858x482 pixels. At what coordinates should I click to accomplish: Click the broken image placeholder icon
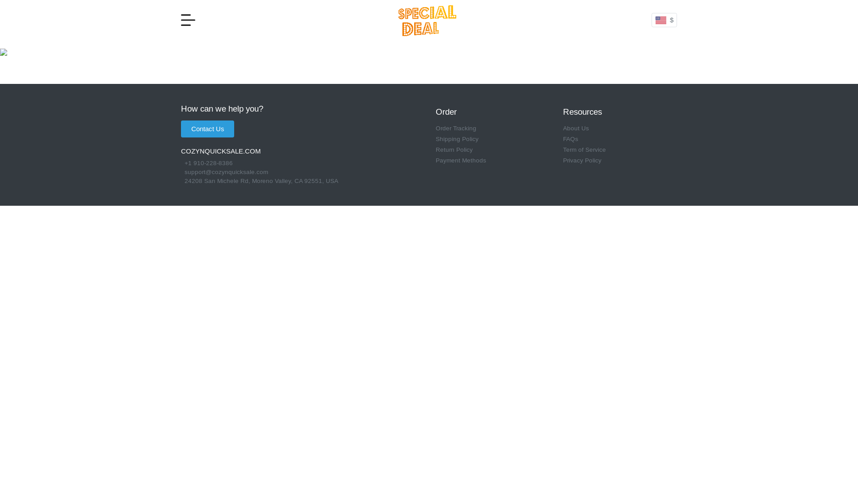[4, 52]
